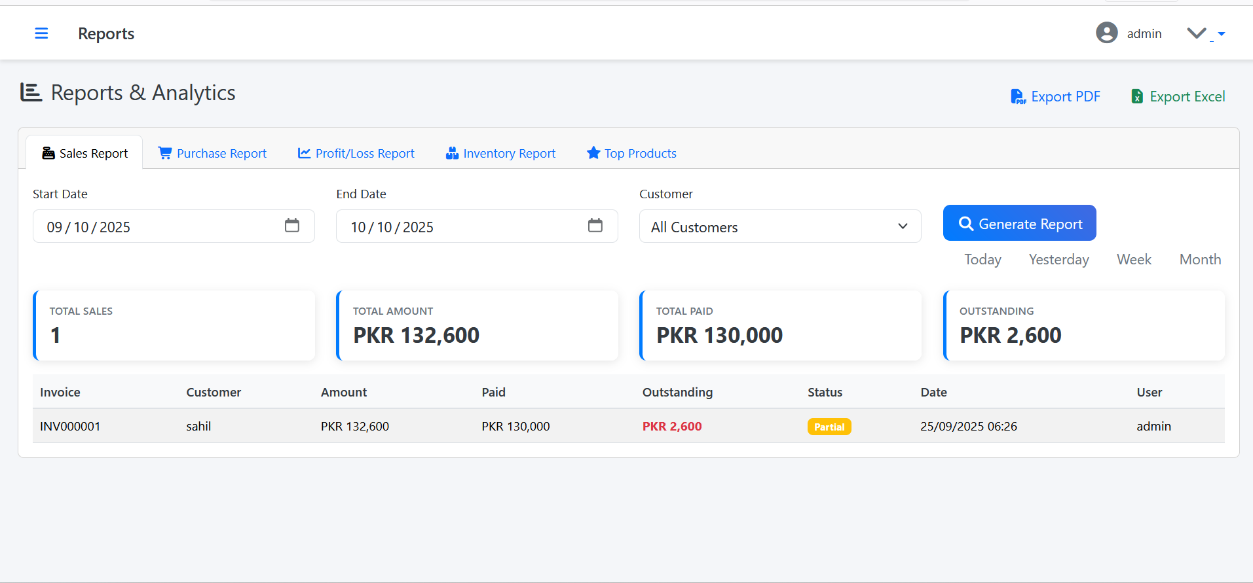Click the Export Excel file icon
1253x583 pixels.
click(1137, 97)
